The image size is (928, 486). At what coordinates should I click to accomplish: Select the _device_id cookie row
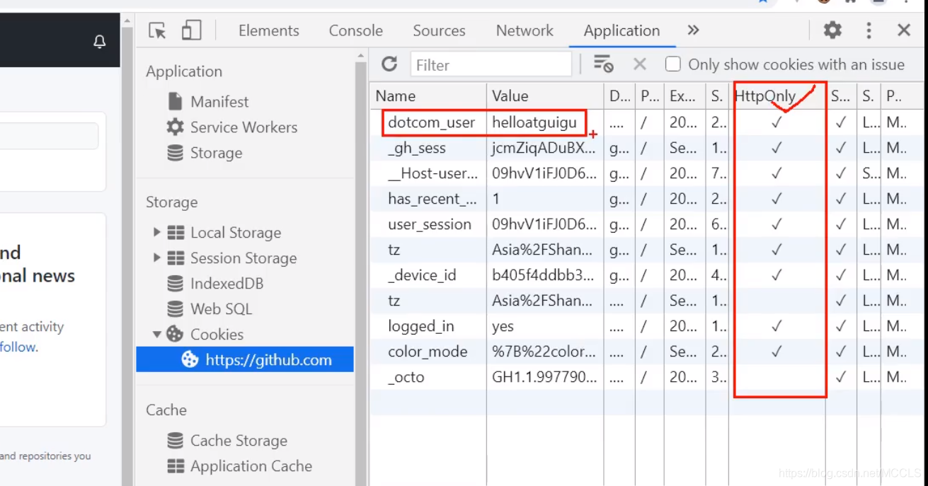(x=648, y=275)
